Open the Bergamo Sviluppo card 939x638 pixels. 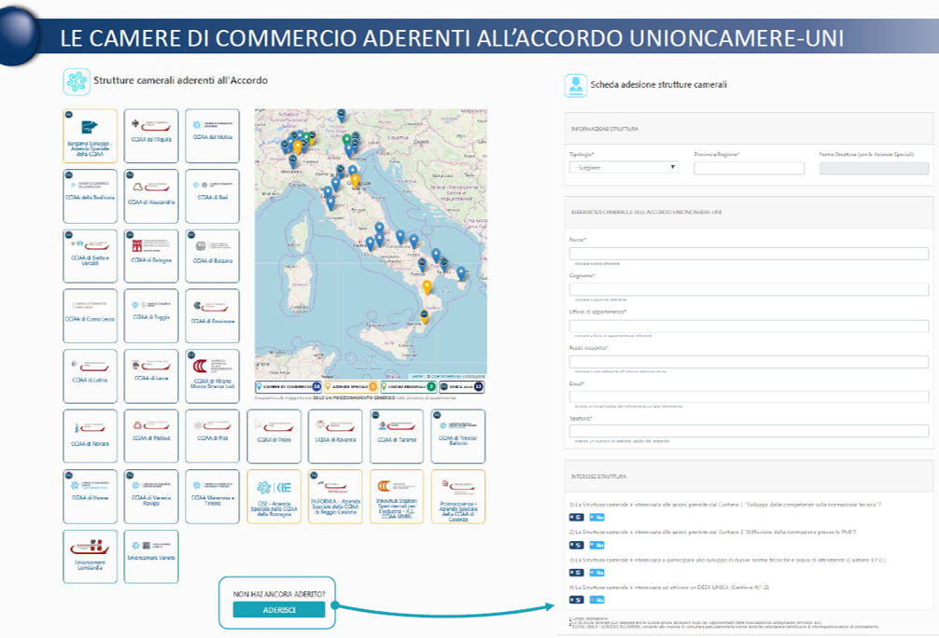click(90, 136)
